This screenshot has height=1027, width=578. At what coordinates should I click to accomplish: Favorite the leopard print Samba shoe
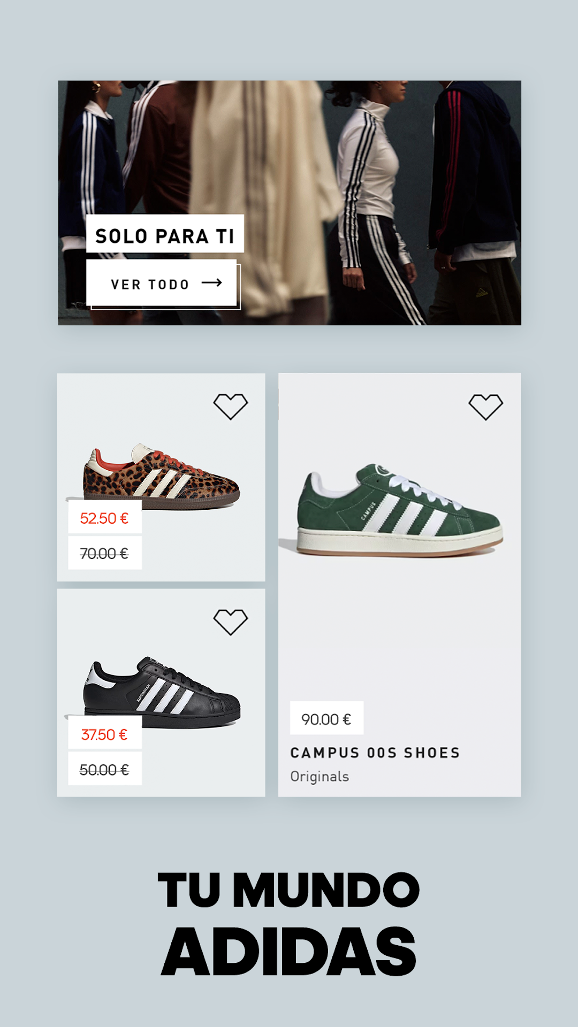pos(231,407)
